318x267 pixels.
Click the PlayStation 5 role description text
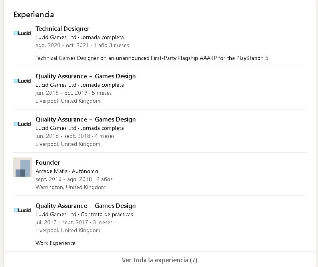tap(152, 58)
